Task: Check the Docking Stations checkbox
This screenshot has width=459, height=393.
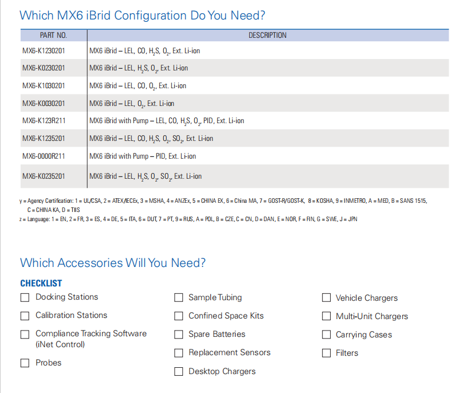Action: click(x=25, y=297)
